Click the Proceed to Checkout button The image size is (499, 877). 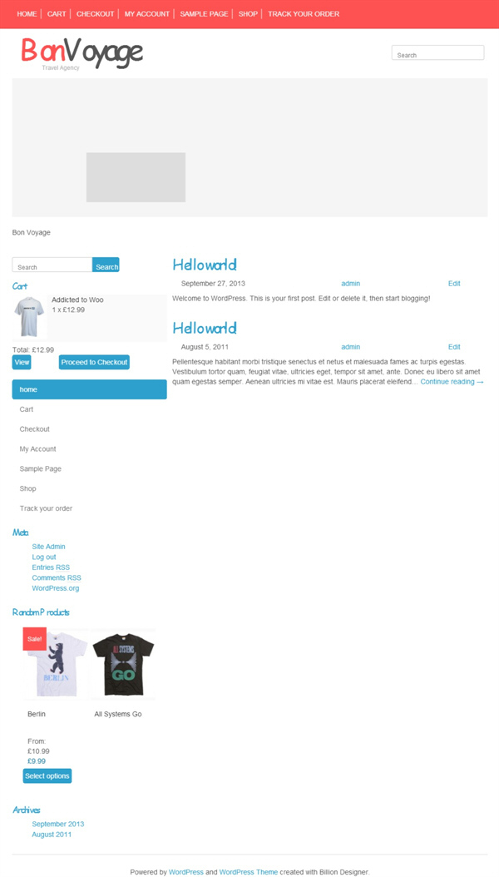click(95, 363)
